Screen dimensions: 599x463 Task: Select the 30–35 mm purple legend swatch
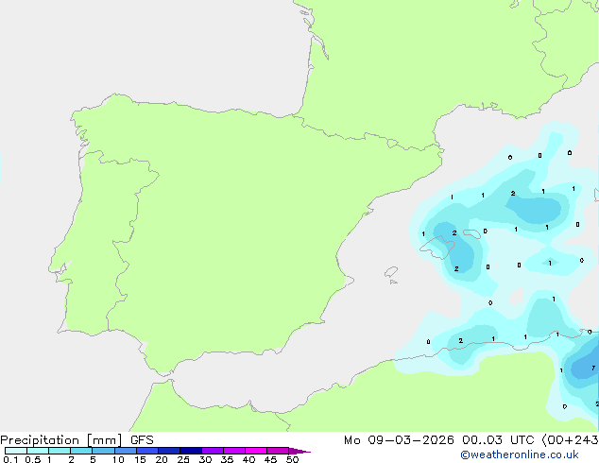coord(212,451)
